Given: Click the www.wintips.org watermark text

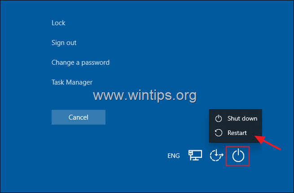Looking at the screenshot, I should (x=145, y=95).
